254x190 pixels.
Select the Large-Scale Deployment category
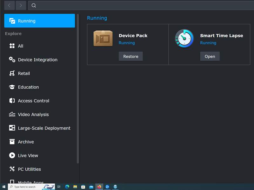[x=39, y=128]
